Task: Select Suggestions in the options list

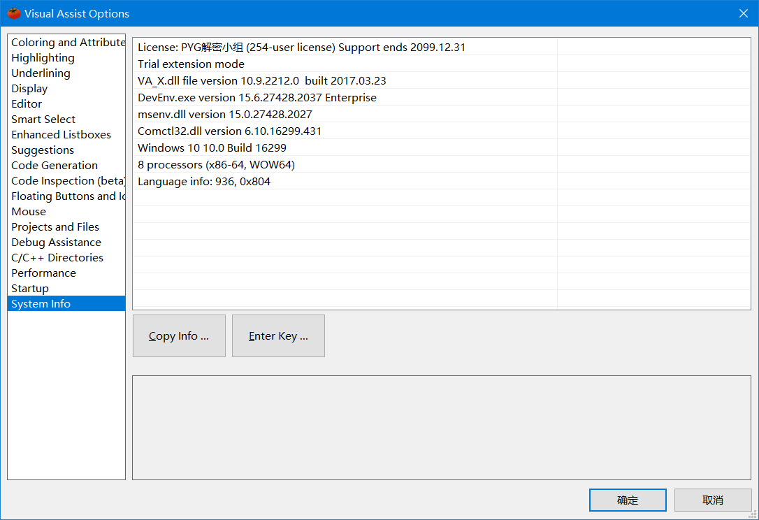Action: coord(67,150)
